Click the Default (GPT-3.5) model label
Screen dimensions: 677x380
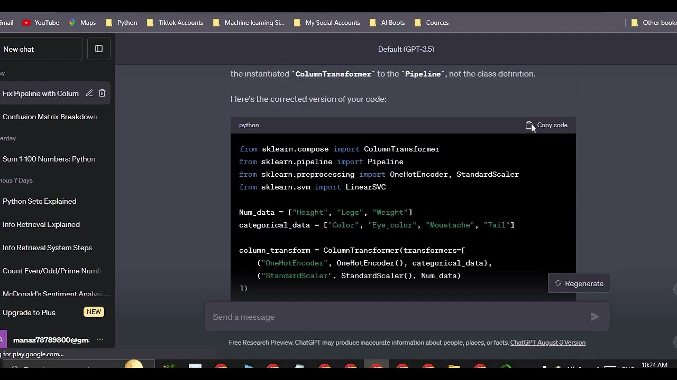click(x=406, y=49)
